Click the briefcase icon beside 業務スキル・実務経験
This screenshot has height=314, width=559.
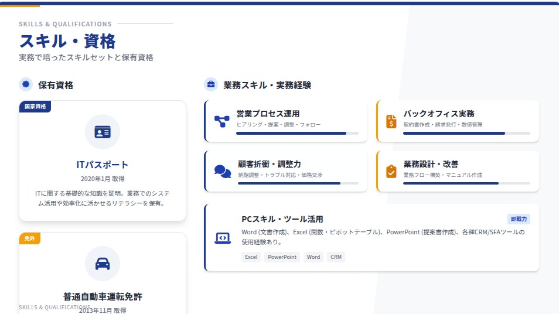[211, 84]
